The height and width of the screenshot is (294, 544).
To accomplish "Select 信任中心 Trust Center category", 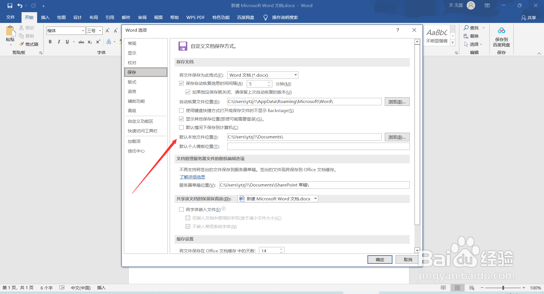I will click(146, 151).
